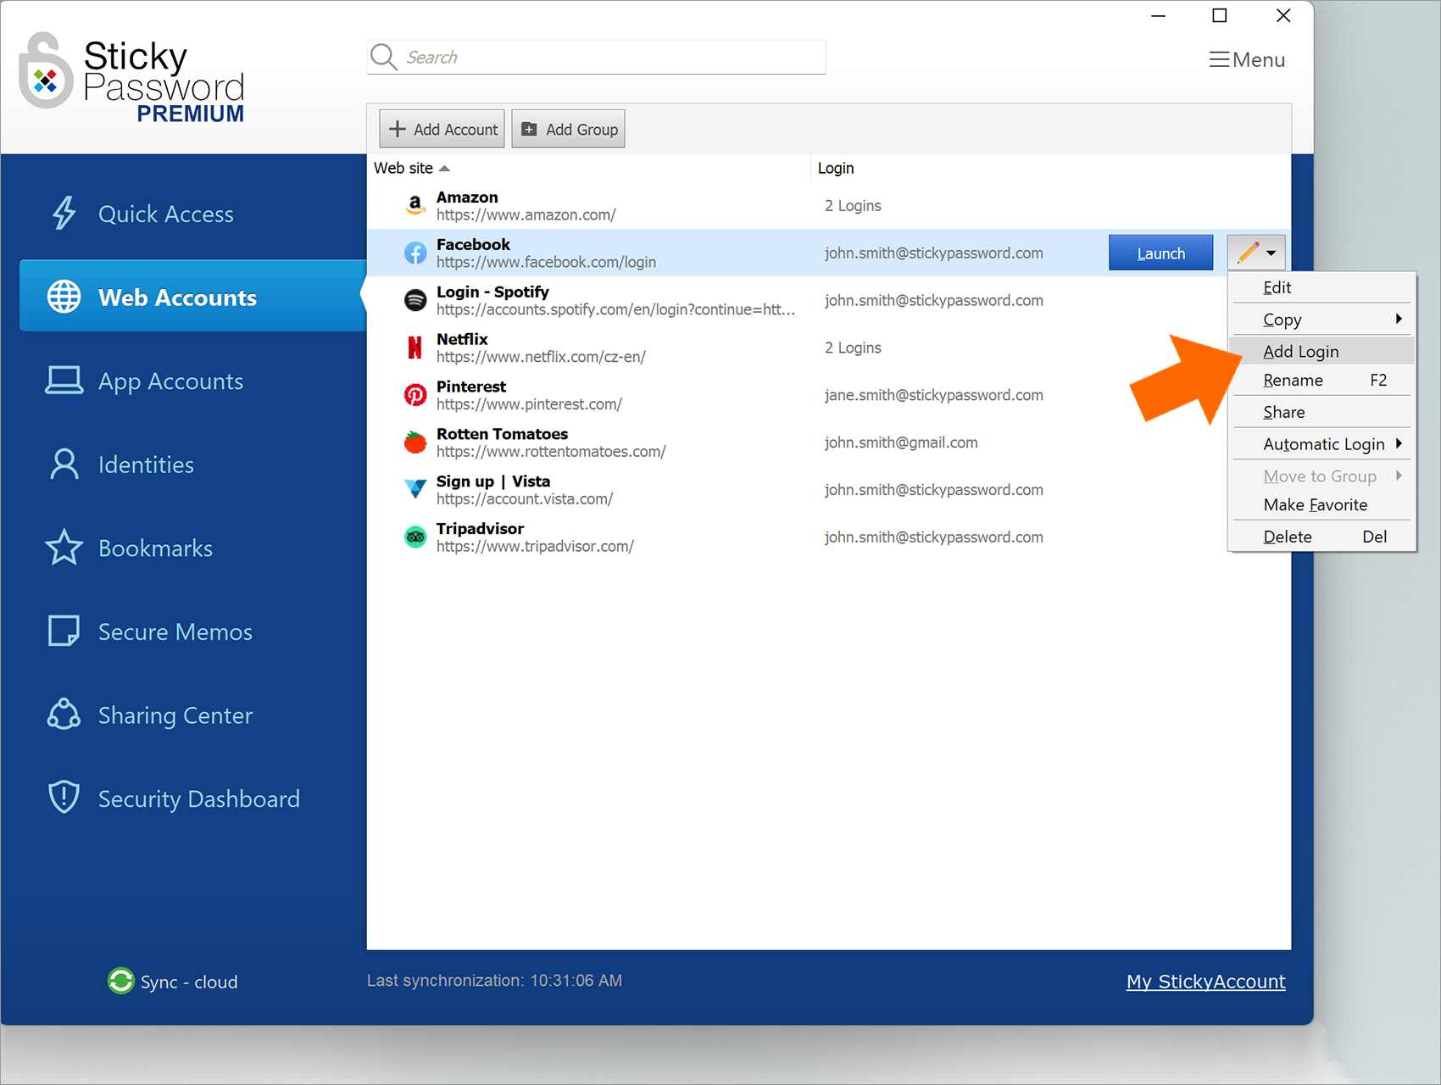Select the john.smith@gmail.com Rotten Tomatoes login

(x=901, y=442)
